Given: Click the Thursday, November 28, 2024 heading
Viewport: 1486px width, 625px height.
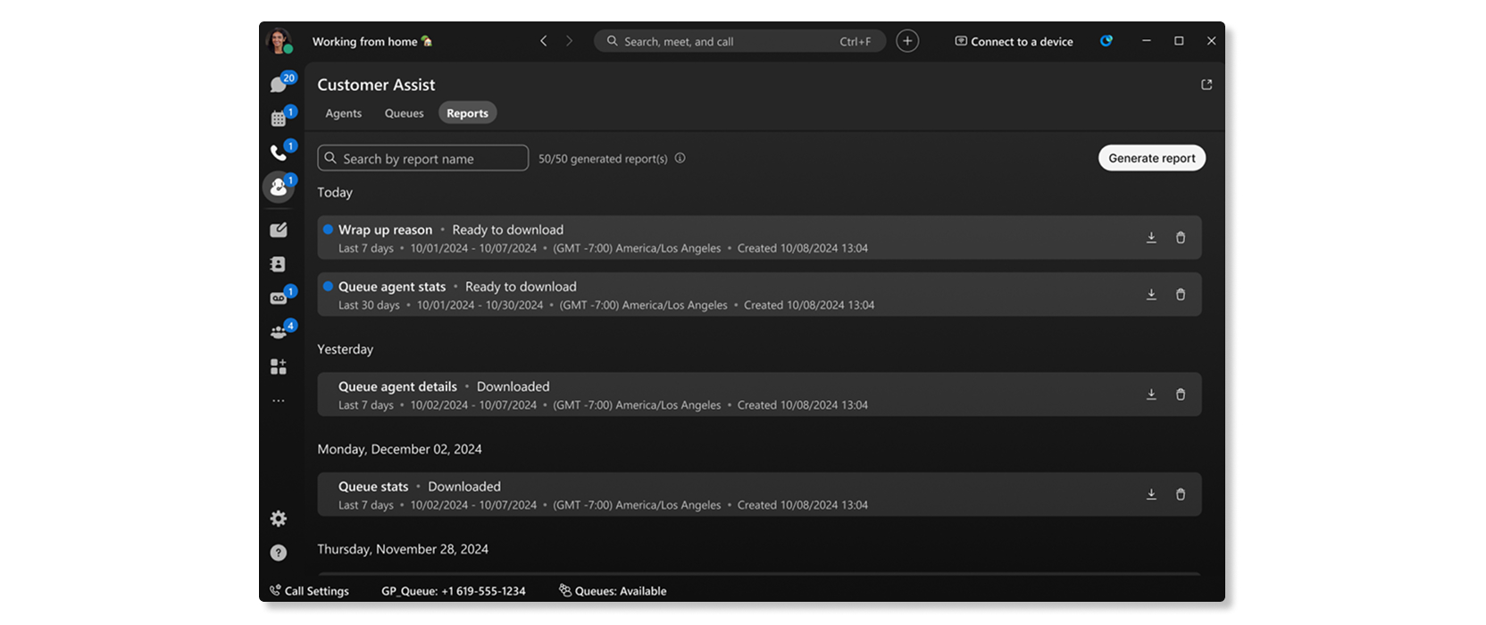Looking at the screenshot, I should 403,549.
